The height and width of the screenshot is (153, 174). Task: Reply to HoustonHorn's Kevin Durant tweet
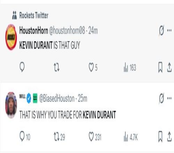click(22, 67)
